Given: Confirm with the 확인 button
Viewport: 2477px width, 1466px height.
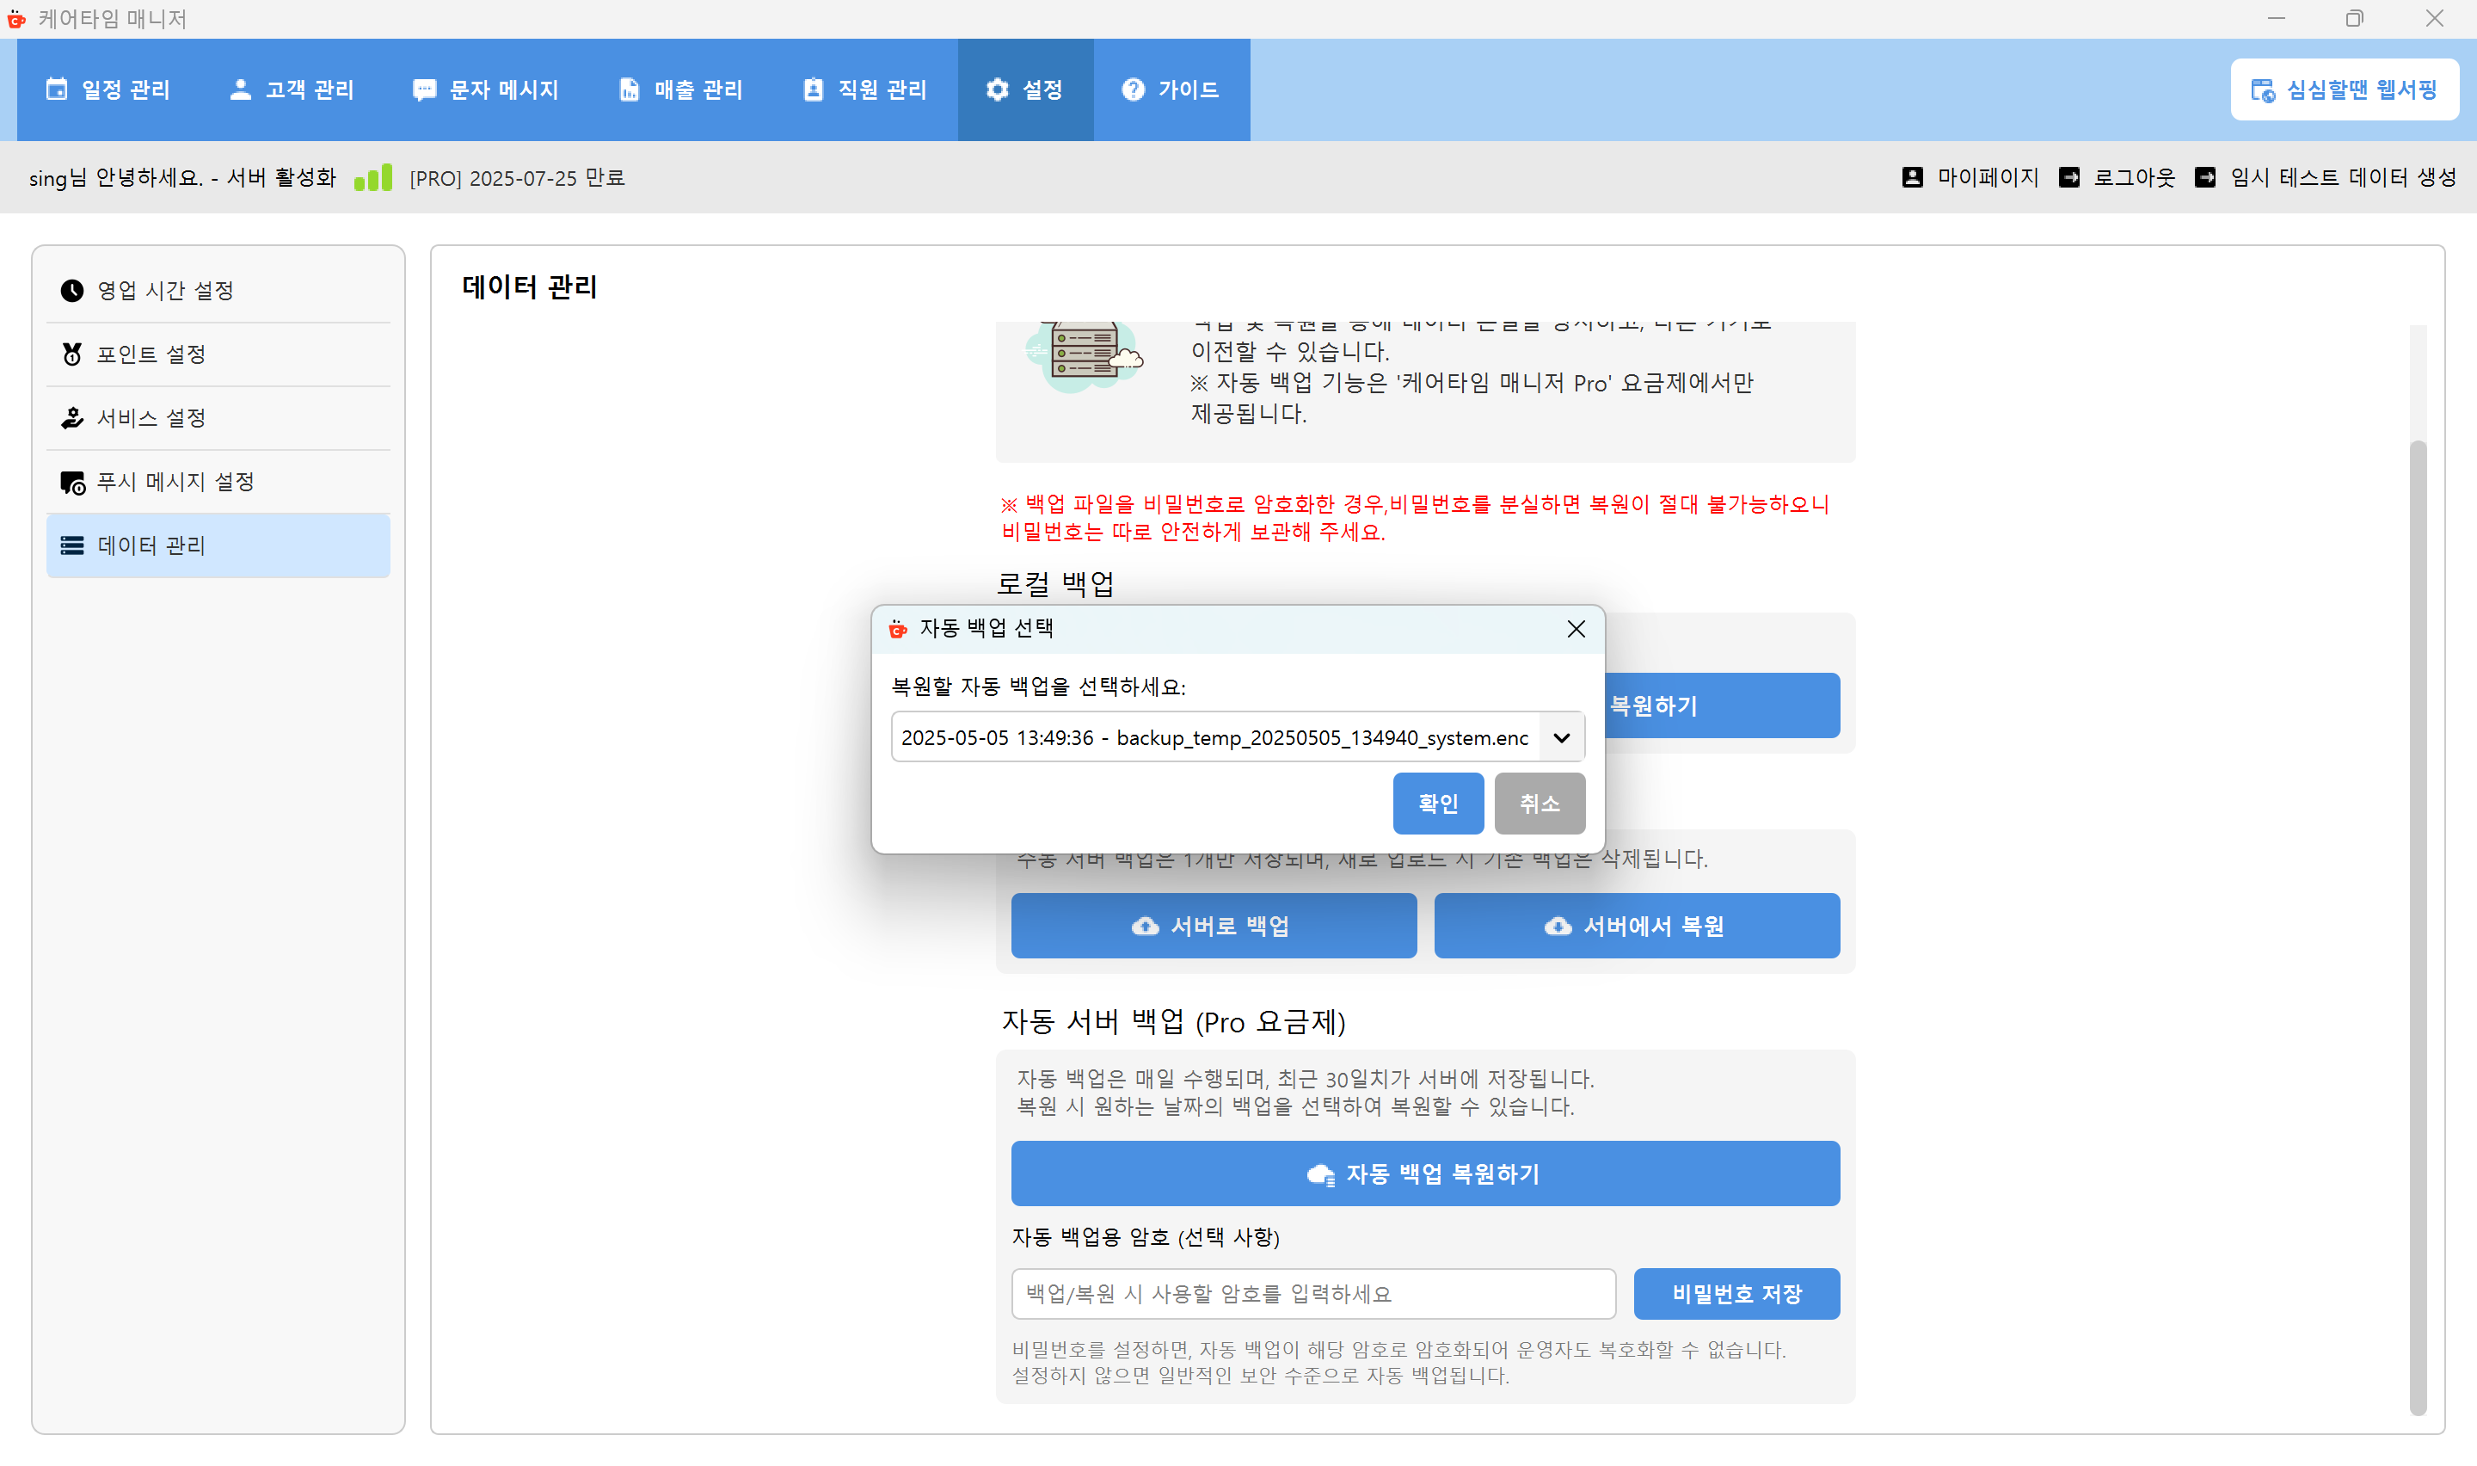Looking at the screenshot, I should click(x=1437, y=804).
